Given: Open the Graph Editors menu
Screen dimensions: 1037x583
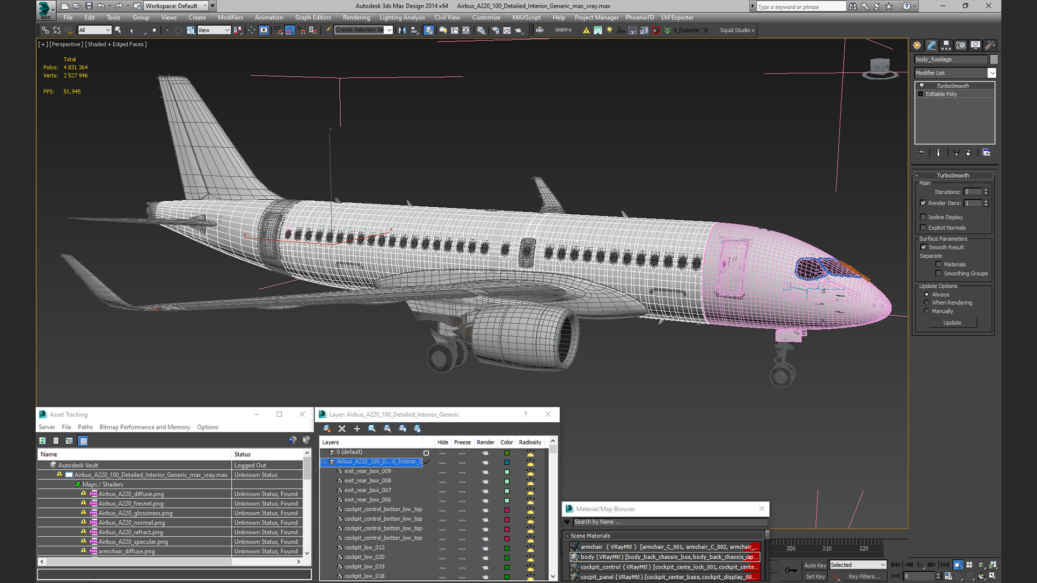Looking at the screenshot, I should [x=313, y=18].
